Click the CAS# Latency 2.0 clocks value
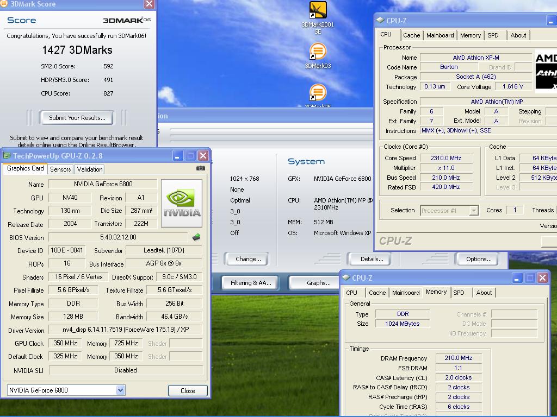Screen dimensions: 557x417 pos(458,377)
